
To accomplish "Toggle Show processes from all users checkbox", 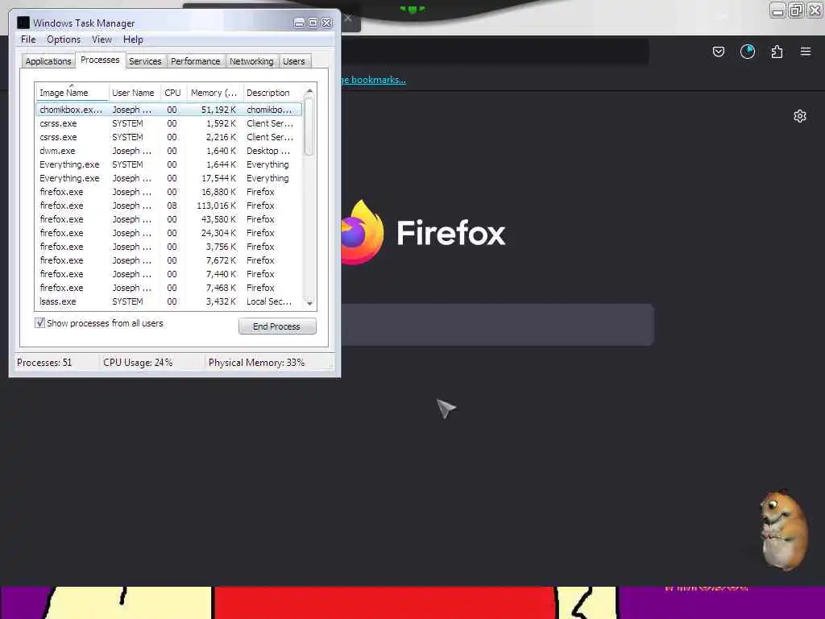I will coord(39,323).
